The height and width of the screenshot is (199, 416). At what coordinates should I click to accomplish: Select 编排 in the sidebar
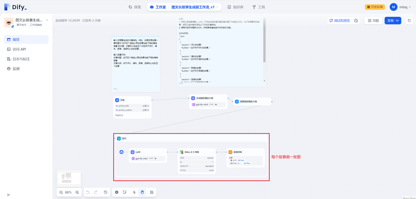[x=26, y=40]
